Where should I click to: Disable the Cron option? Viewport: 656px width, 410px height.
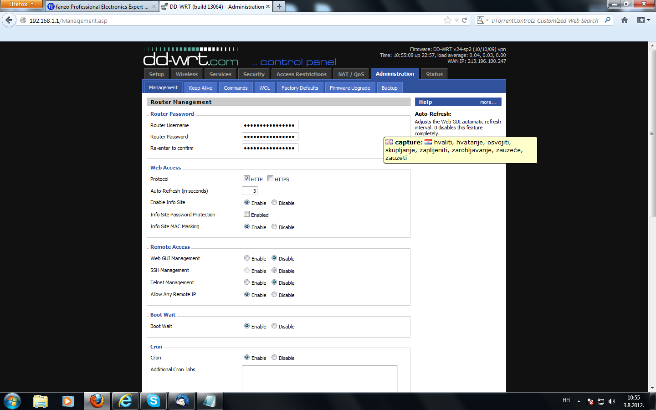click(274, 358)
